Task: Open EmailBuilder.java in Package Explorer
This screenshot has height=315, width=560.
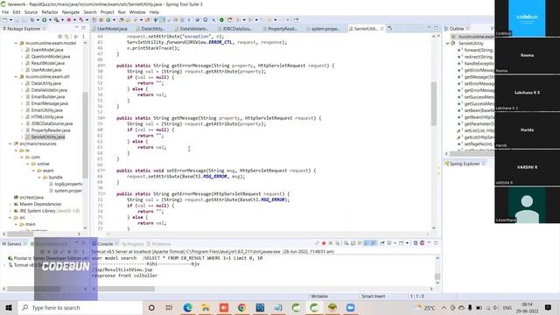Action: (x=48, y=97)
